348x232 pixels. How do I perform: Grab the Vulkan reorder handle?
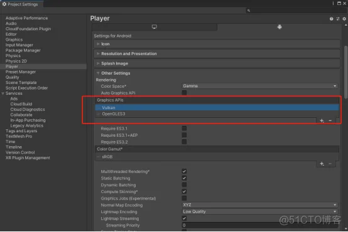pyautogui.click(x=99, y=108)
